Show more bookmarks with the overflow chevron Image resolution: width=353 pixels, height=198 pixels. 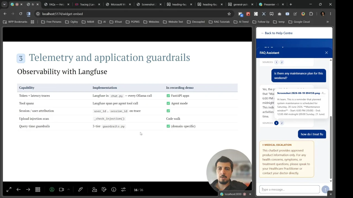pyautogui.click(x=328, y=22)
